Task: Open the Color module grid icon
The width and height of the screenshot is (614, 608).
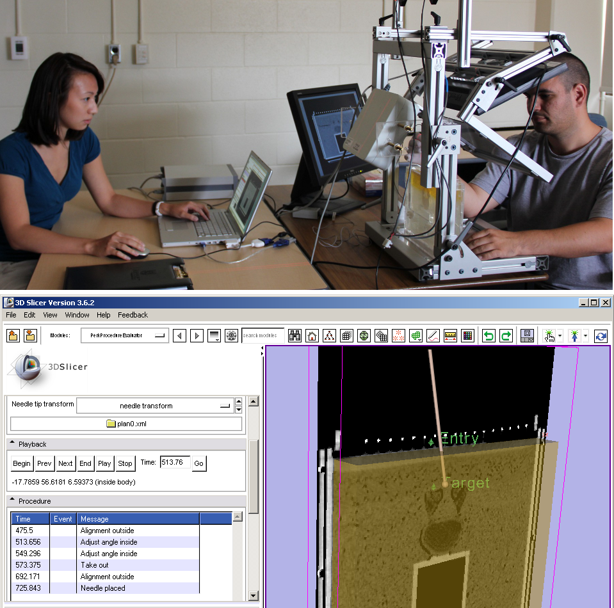Action: coord(467,335)
